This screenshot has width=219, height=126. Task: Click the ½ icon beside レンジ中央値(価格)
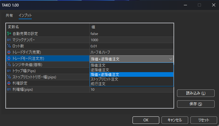click(x=9, y=64)
